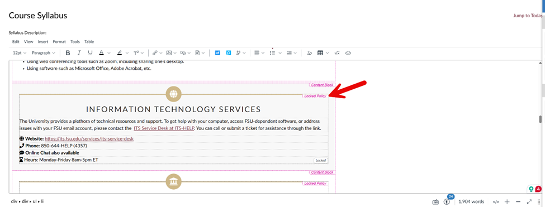The image size is (545, 207).
Task: Insert a table using the table icon
Action: [320, 53]
